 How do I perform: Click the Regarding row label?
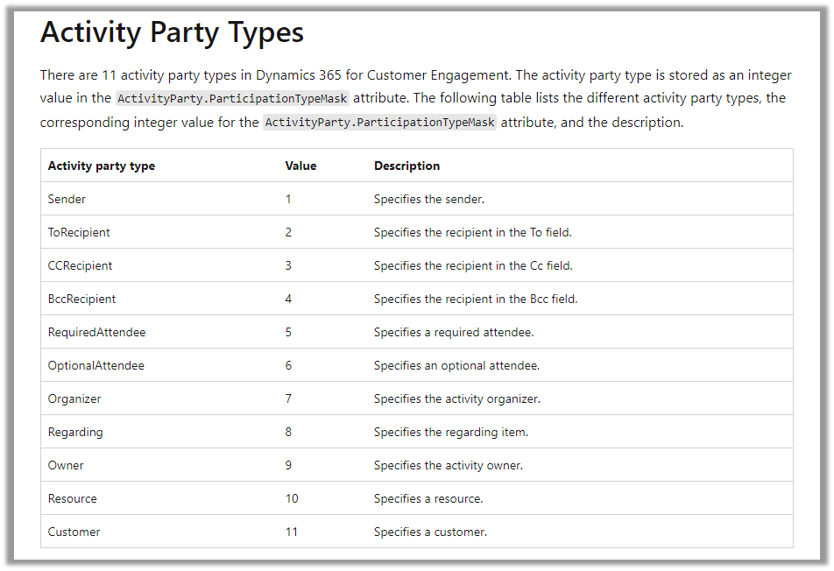tap(75, 432)
